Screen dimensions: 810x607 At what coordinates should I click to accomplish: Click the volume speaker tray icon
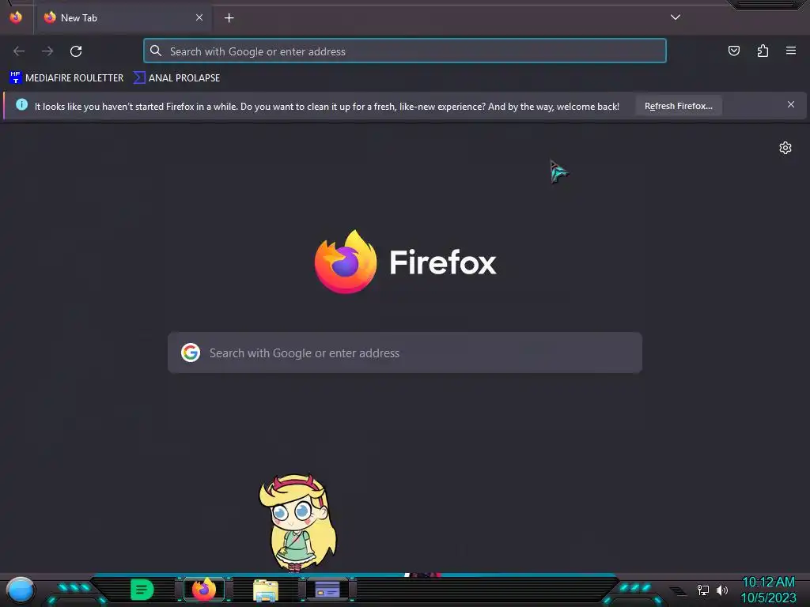pyautogui.click(x=722, y=590)
